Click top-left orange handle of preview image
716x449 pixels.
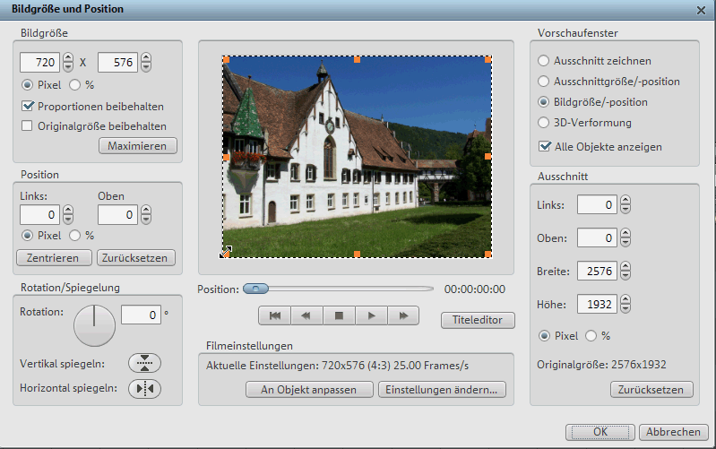[226, 59]
